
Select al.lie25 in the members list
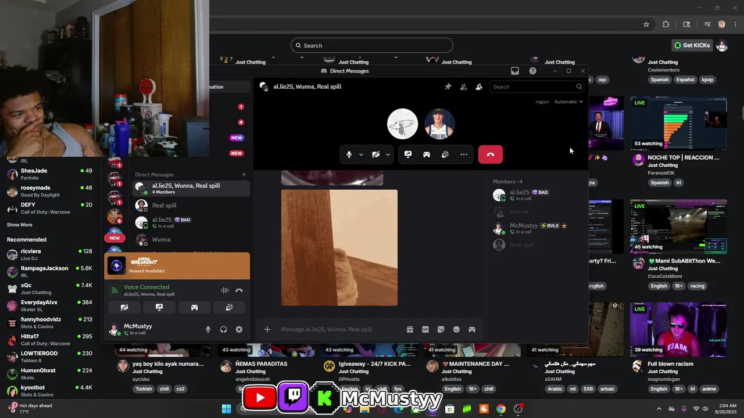[x=536, y=195]
